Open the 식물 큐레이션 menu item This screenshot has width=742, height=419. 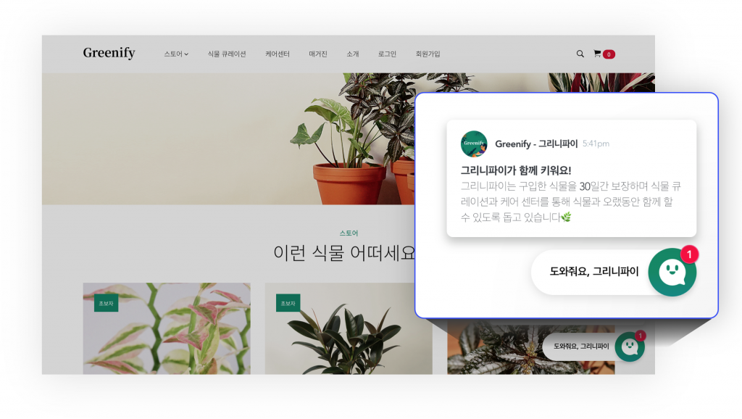tap(227, 54)
